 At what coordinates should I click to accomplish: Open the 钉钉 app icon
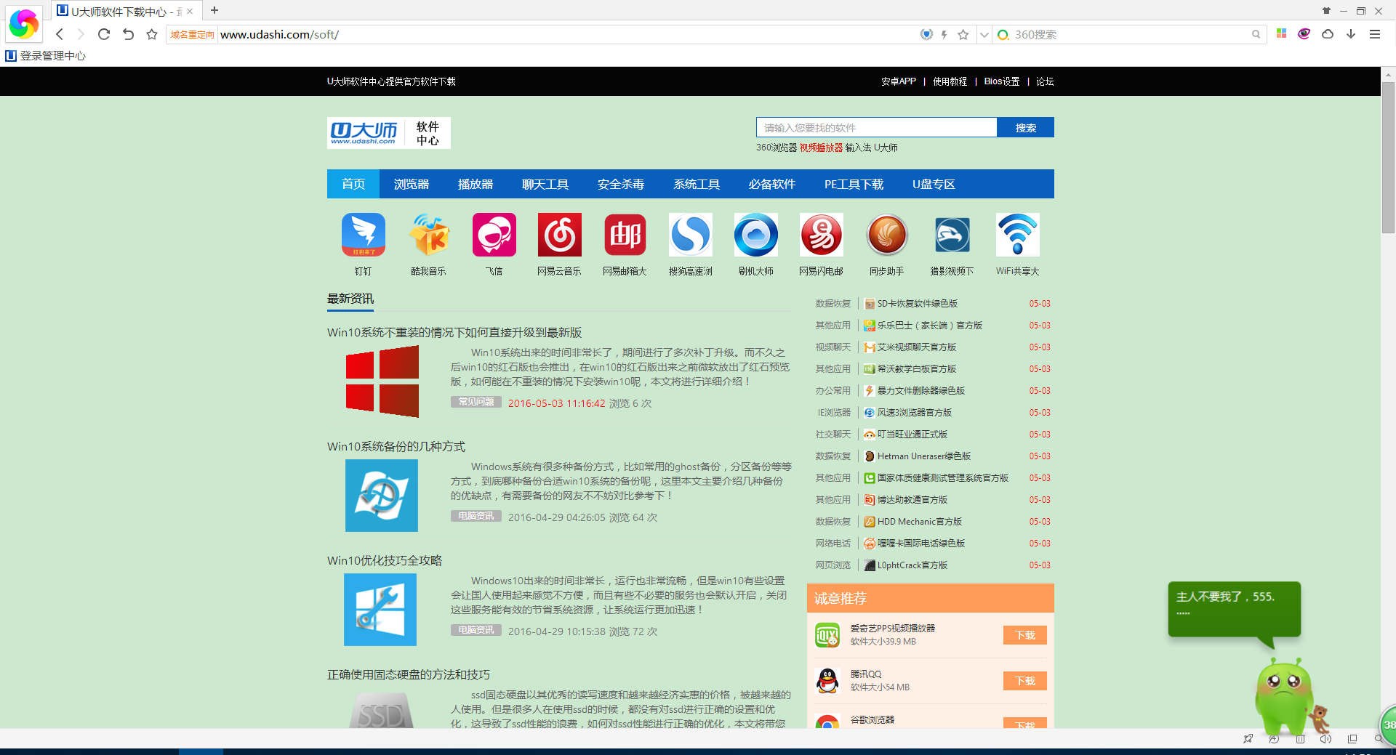(364, 235)
